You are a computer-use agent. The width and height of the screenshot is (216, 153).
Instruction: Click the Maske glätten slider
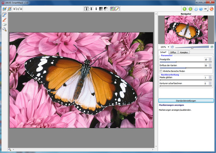[x=186, y=80]
